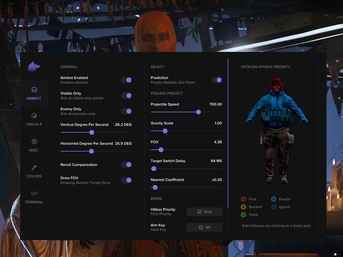The height and width of the screenshot is (257, 343).
Task: Select the Colors paintbrush icon
Action: pyautogui.click(x=34, y=167)
